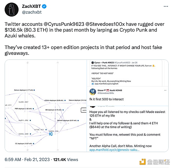Open three-dot menu on Steve's embedded tweet
The image size is (173, 168).
click(x=165, y=90)
